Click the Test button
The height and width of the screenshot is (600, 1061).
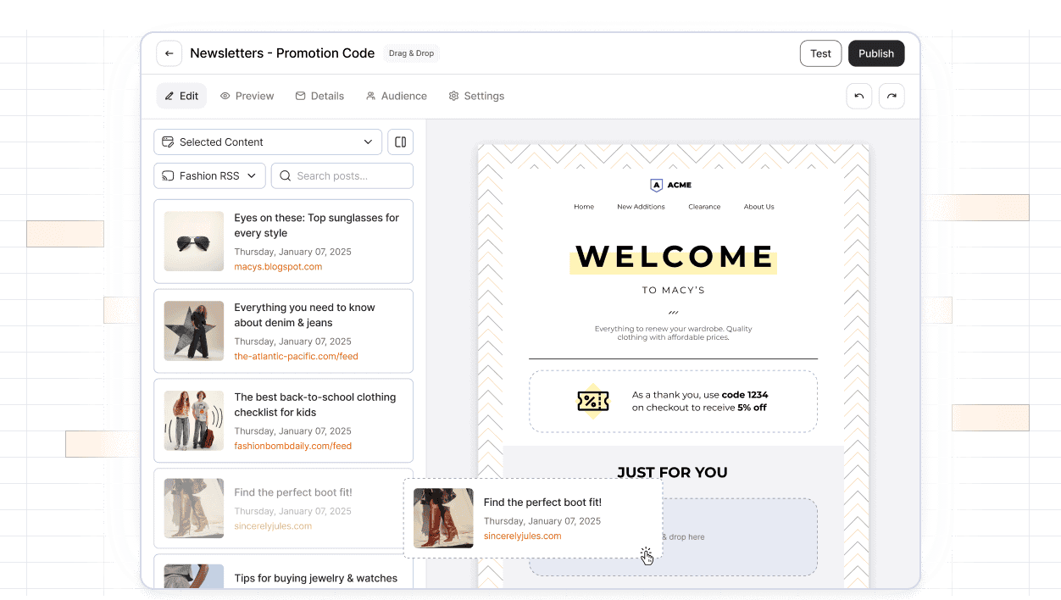(x=820, y=53)
